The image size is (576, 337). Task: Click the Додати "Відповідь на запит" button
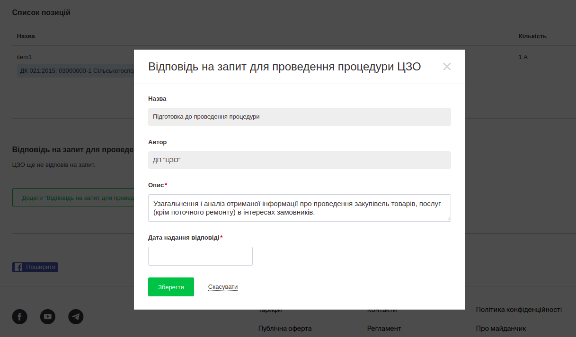pyautogui.click(x=73, y=198)
